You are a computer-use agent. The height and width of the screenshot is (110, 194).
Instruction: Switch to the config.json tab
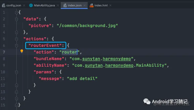tap(14, 5)
